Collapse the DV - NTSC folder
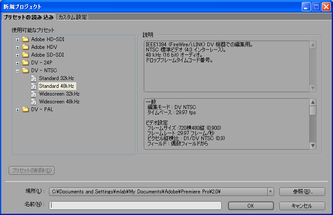This screenshot has width=333, height=215. point(18,71)
